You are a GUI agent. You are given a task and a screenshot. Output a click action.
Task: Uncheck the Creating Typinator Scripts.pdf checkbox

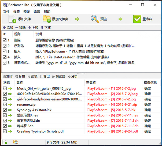[x=5, y=131]
